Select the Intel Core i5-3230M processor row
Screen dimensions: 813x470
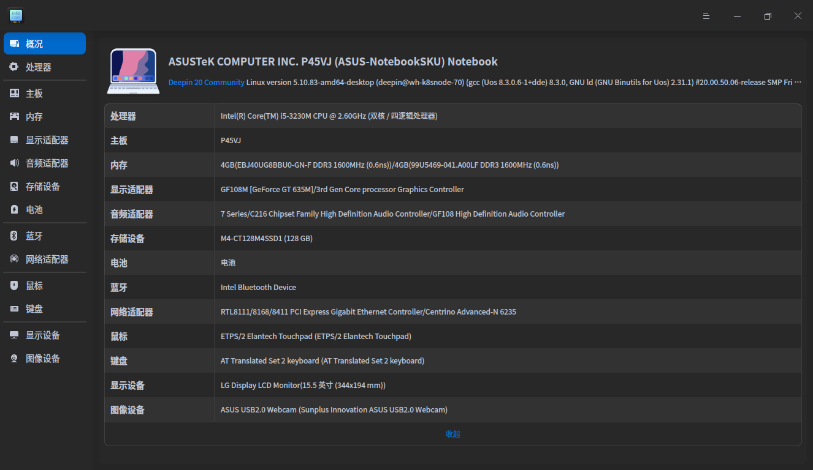329,115
